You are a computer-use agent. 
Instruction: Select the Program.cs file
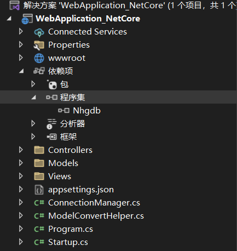click(x=71, y=229)
